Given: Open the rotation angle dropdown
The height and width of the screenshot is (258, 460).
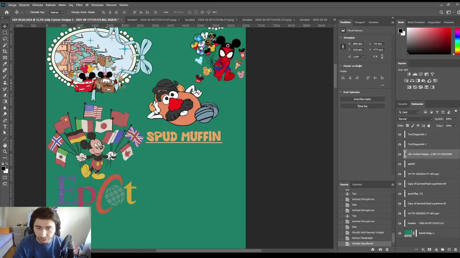Looking at the screenshot, I should (x=363, y=57).
